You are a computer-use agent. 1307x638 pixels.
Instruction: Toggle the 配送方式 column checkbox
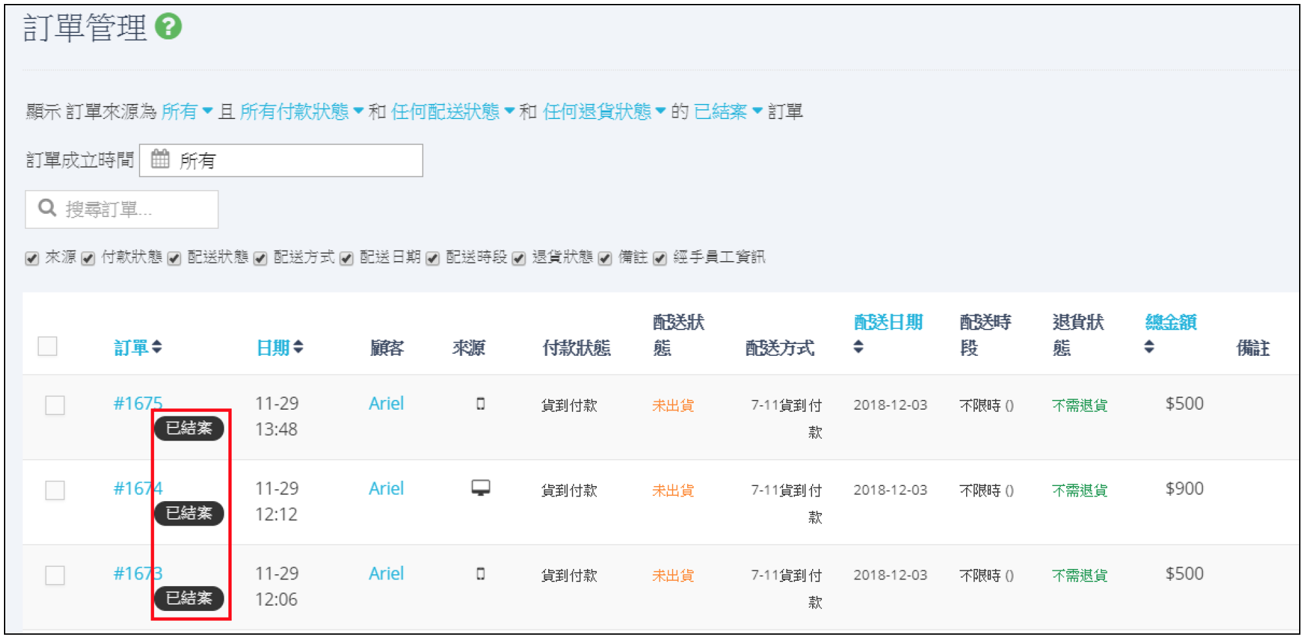click(260, 258)
